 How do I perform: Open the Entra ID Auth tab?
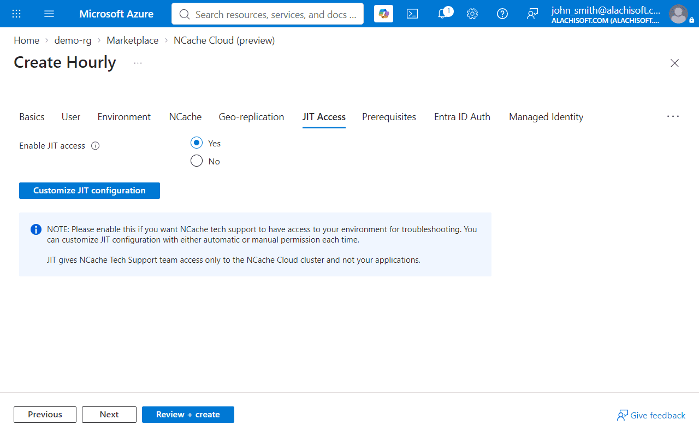[462, 117]
